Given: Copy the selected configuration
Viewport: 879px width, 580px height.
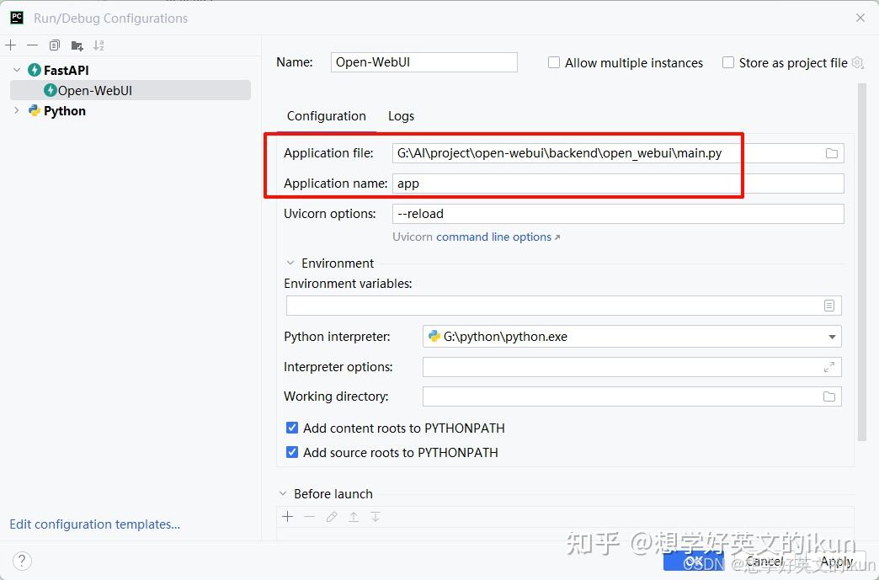Looking at the screenshot, I should tap(55, 45).
